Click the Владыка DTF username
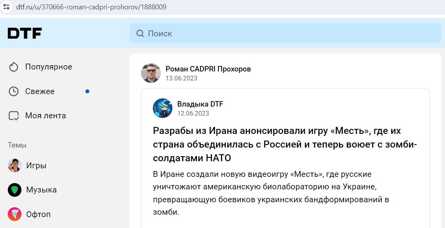The width and height of the screenshot is (445, 228). (200, 105)
